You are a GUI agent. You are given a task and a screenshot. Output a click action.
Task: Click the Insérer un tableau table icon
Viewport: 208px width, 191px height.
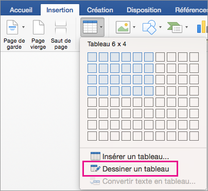95,156
